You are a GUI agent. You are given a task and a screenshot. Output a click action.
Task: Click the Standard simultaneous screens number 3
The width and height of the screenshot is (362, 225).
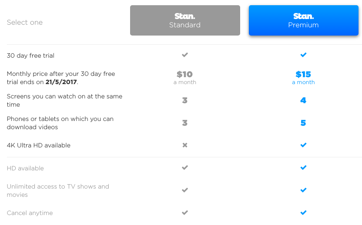pyautogui.click(x=184, y=100)
